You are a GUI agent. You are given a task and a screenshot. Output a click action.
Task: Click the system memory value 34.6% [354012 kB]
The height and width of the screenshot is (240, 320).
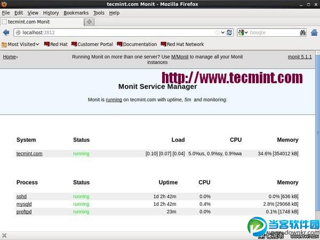(278, 154)
